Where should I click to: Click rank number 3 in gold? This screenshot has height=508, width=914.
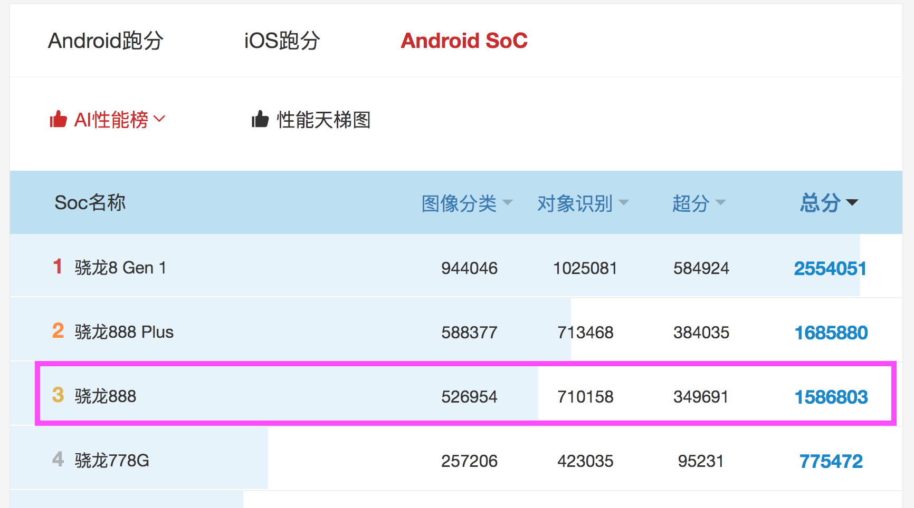point(58,395)
